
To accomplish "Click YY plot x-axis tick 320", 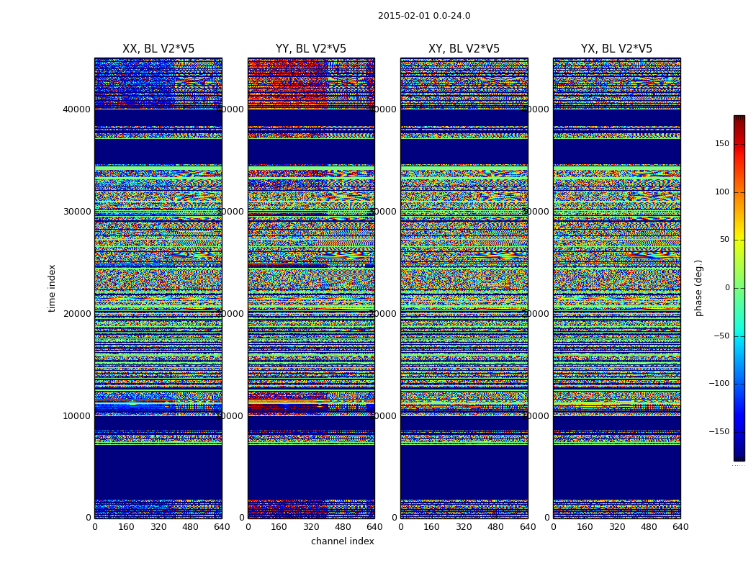I will (x=311, y=527).
